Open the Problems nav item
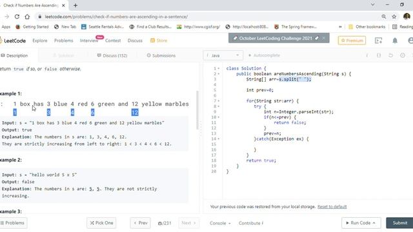 (x=63, y=41)
